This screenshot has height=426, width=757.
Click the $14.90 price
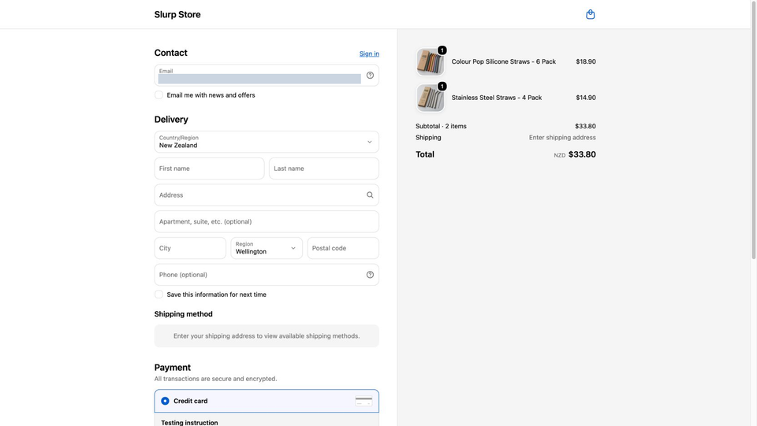tap(586, 98)
